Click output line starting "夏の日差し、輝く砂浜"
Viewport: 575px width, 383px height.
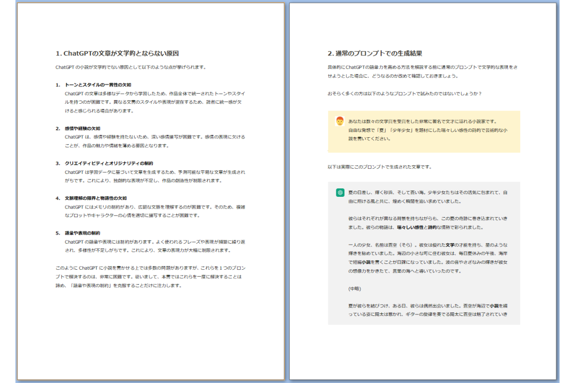pos(428,193)
